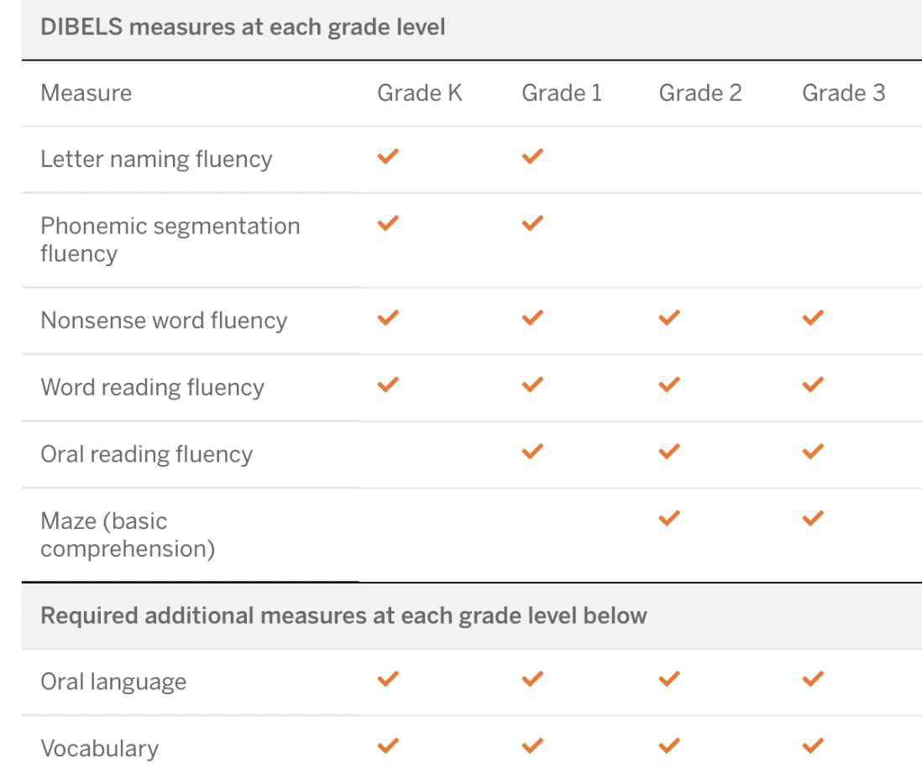Click Vocabulary Grade 3 checkmark

click(x=813, y=745)
